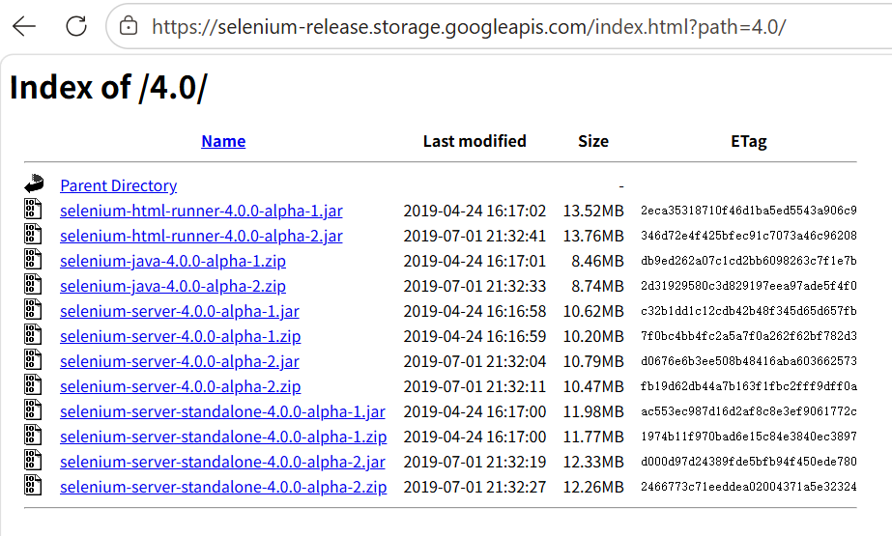Download selenium-server-standalone-4.0.0-alpha-1.zip

pyautogui.click(x=223, y=437)
